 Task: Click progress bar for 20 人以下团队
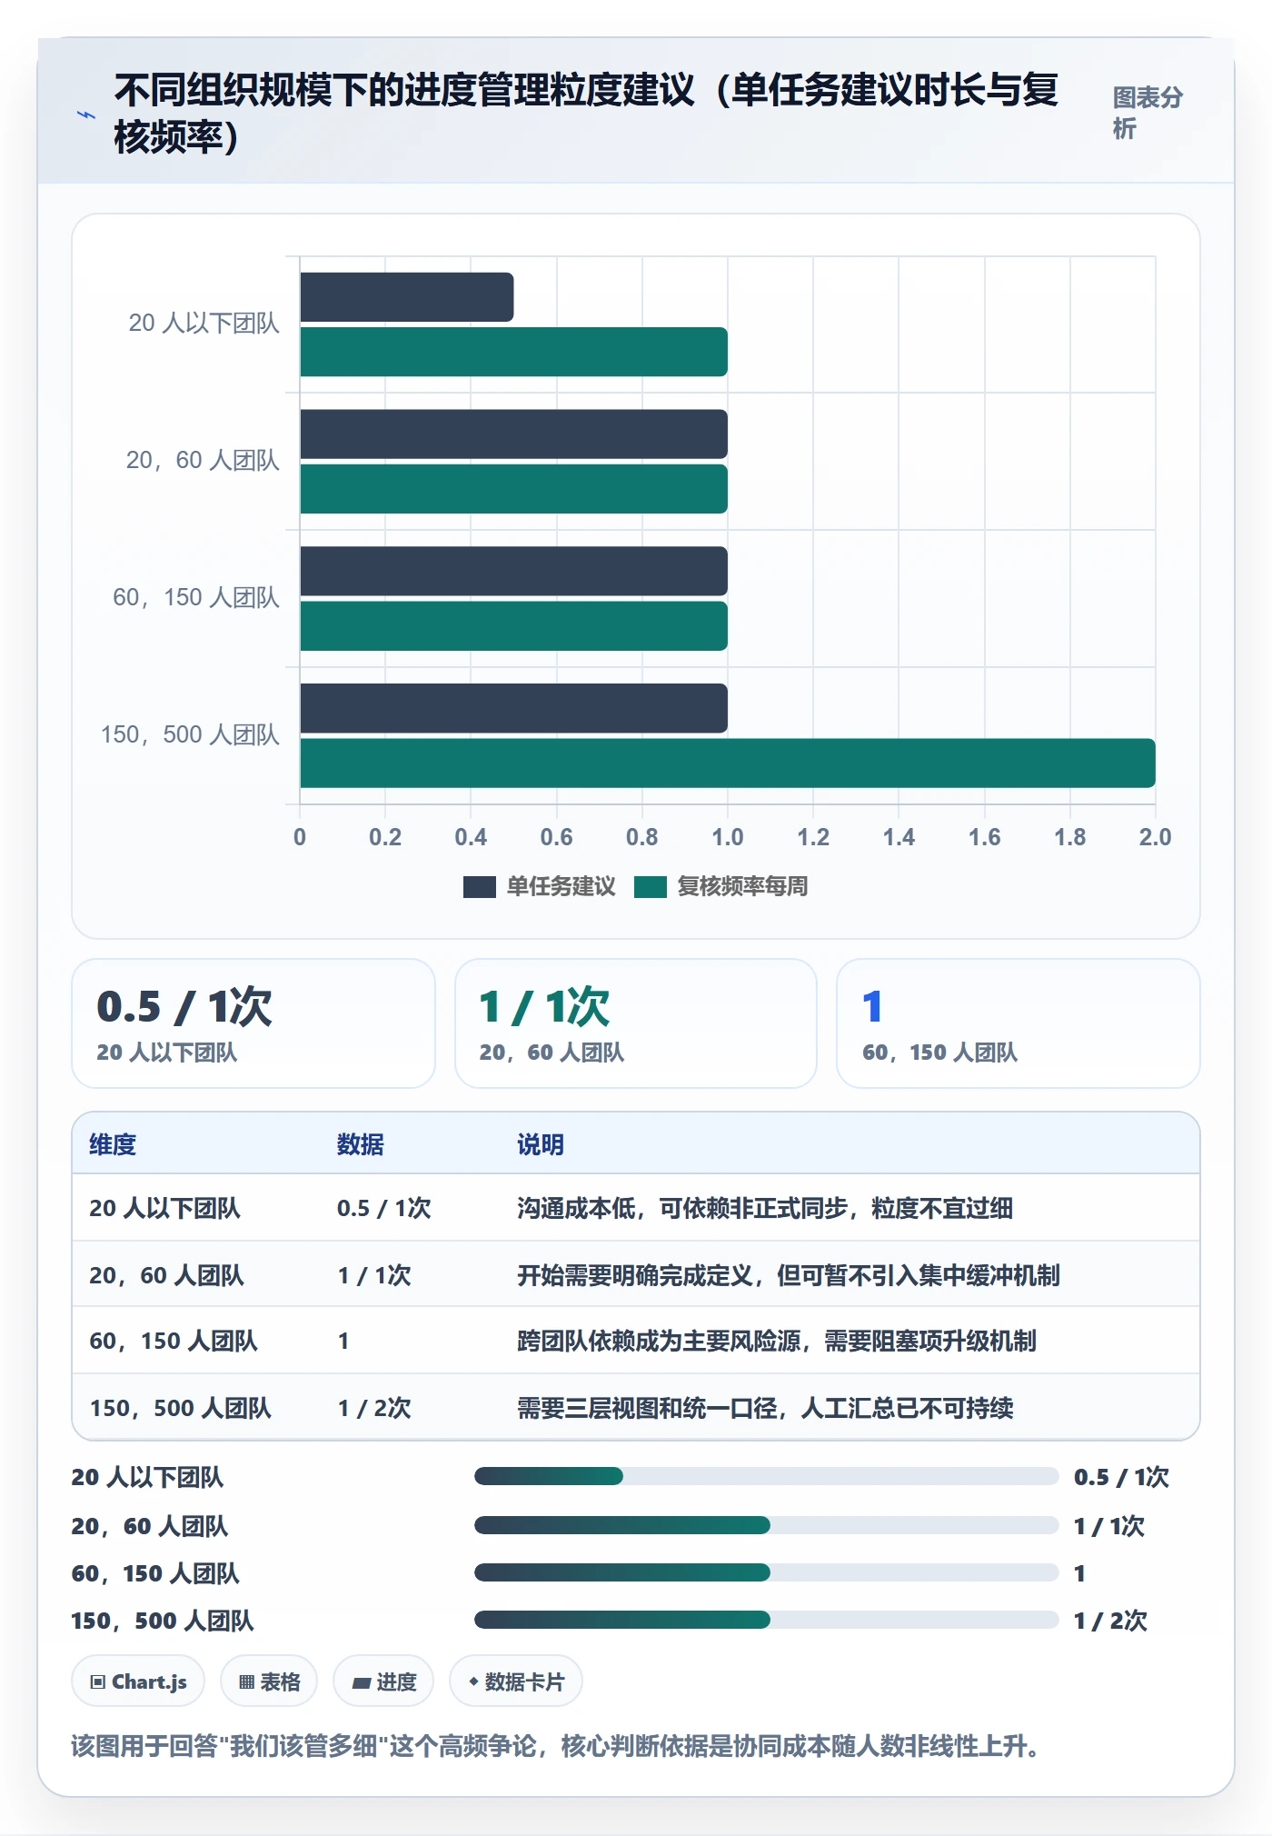[766, 1476]
